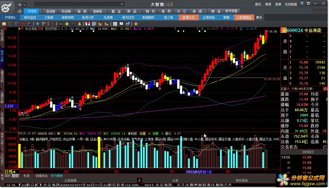The height and width of the screenshot is (188, 329).
Task: Open the 常用 menu
Action: [x=268, y=4]
